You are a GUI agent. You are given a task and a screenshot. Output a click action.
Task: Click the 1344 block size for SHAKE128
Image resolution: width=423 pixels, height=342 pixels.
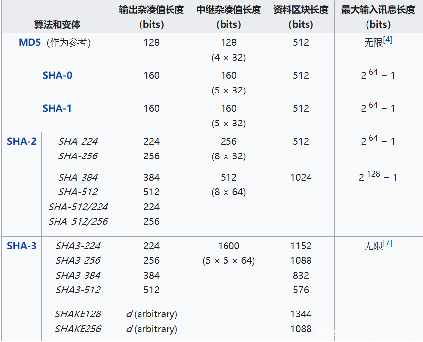click(x=301, y=314)
